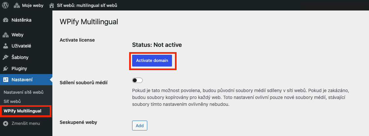The width and height of the screenshot is (369, 136).
Task: Open the Síť webů submenu item
Action: click(x=12, y=102)
